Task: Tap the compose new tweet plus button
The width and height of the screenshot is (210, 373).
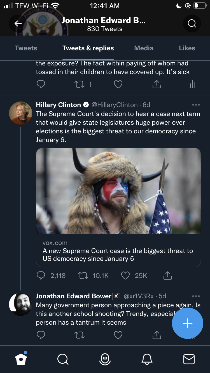Action: [x=187, y=323]
